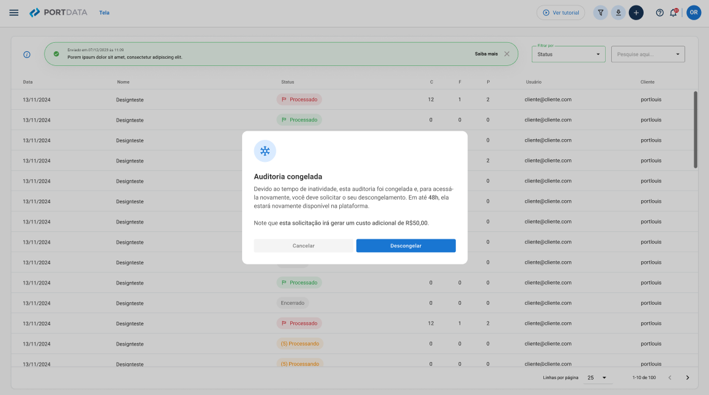This screenshot has height=395, width=709.
Task: Click the 'Ver tutorial' button
Action: (560, 12)
